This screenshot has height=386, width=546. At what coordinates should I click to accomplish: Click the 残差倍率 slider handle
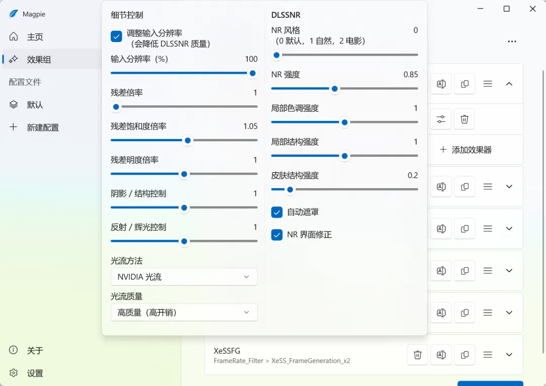pos(116,107)
